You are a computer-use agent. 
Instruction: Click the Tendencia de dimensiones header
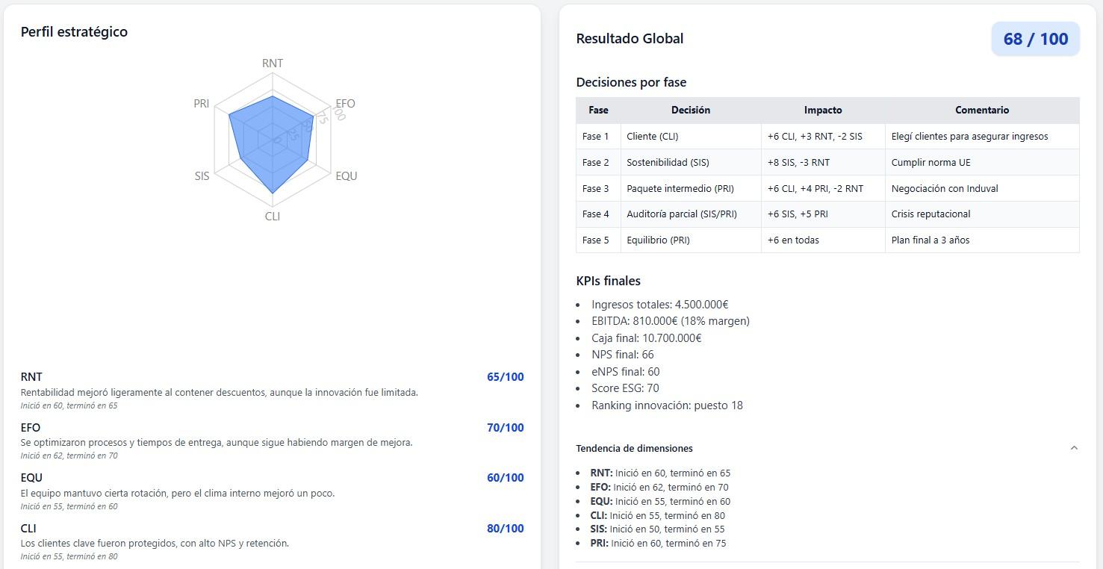click(x=634, y=448)
